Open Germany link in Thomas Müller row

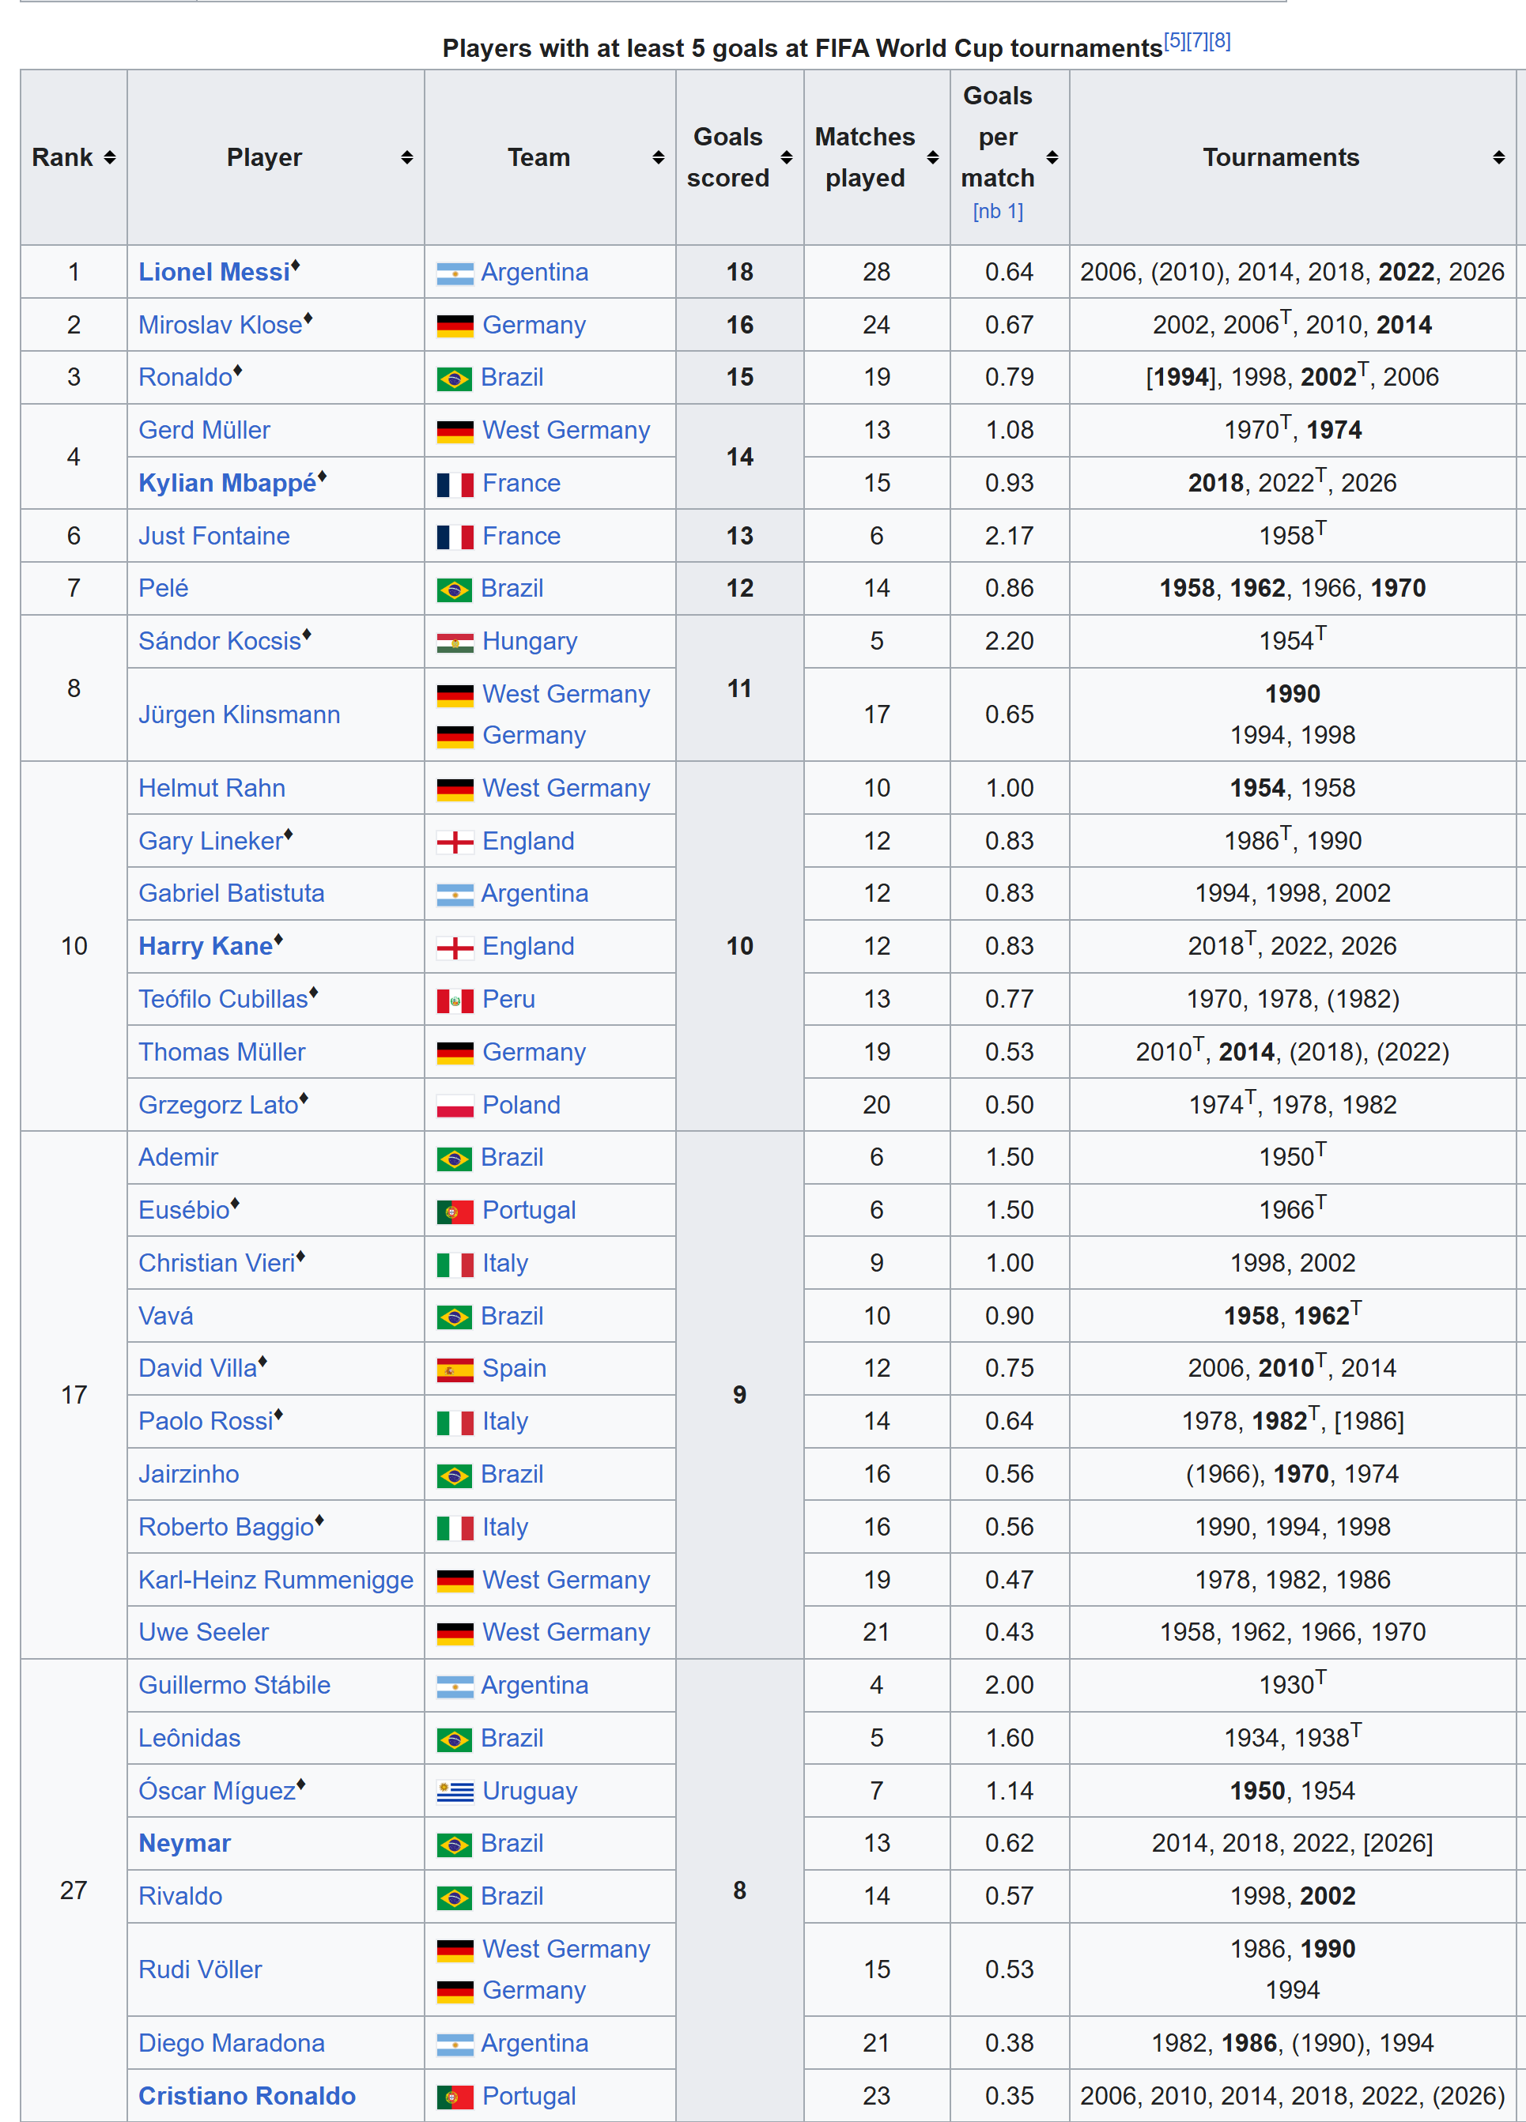[x=534, y=1052]
